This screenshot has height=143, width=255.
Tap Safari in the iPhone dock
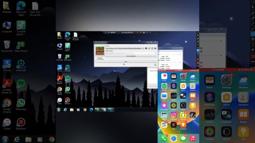174,139
